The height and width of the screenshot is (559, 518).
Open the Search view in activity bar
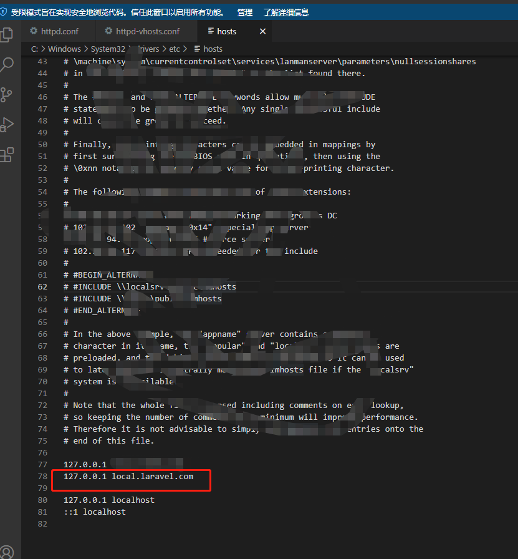[7, 64]
